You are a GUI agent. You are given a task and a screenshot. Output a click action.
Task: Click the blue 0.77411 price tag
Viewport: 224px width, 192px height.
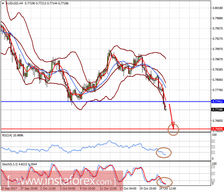click(217, 101)
